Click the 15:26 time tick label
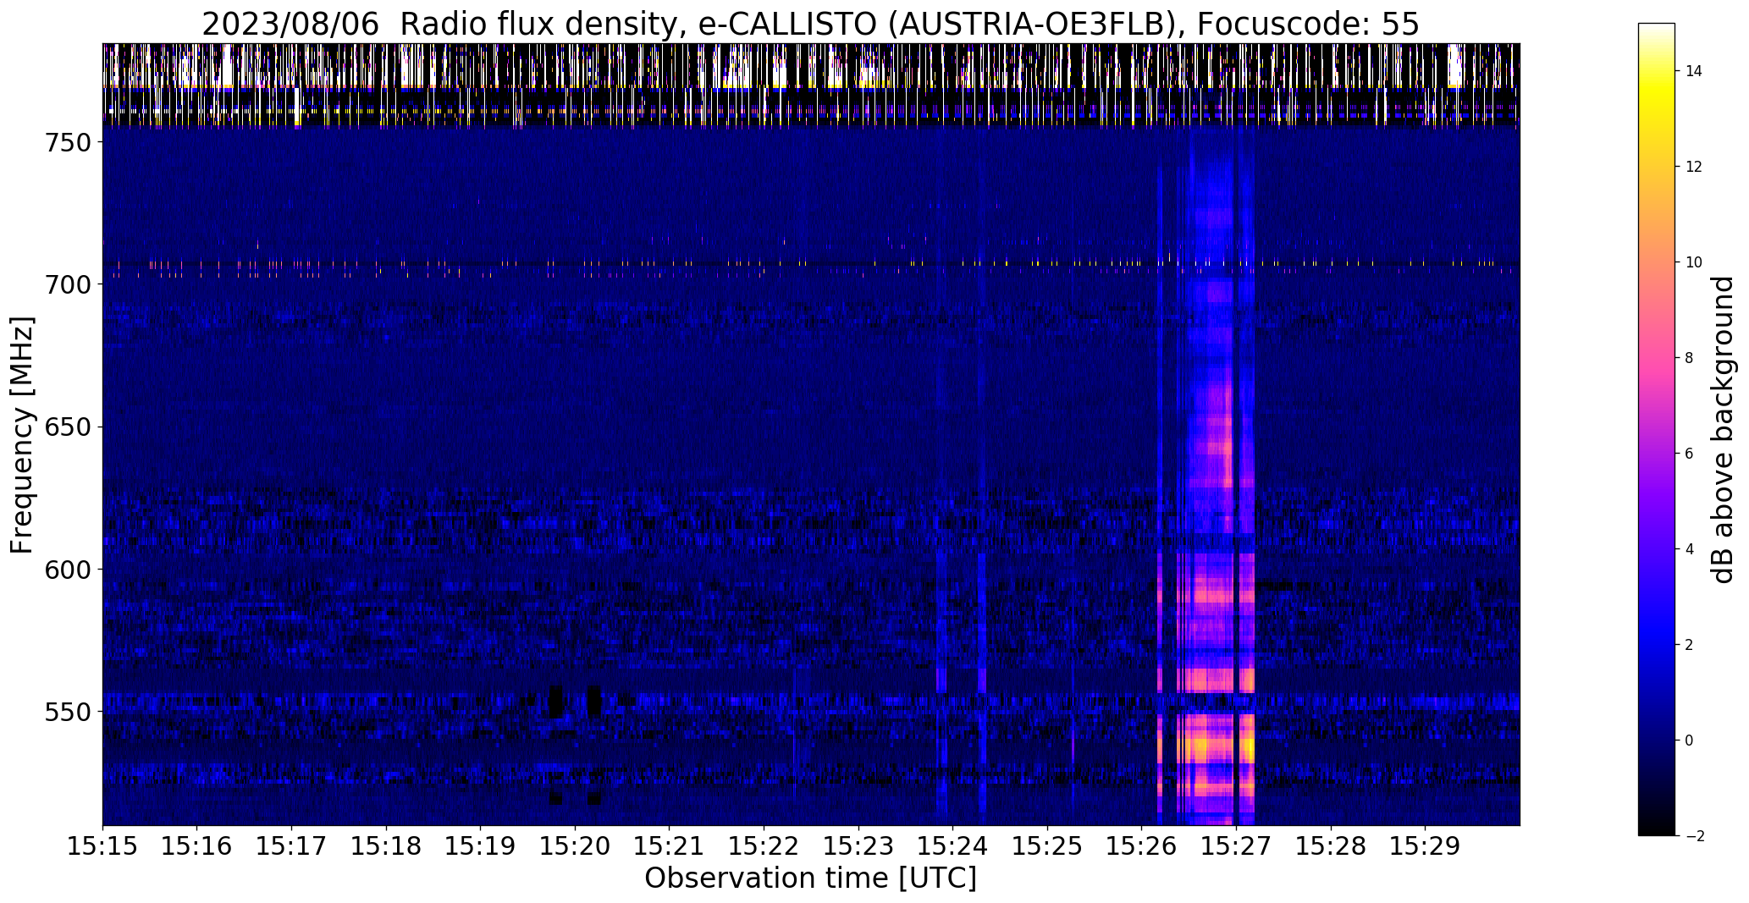The width and height of the screenshot is (1749, 903). click(1142, 845)
